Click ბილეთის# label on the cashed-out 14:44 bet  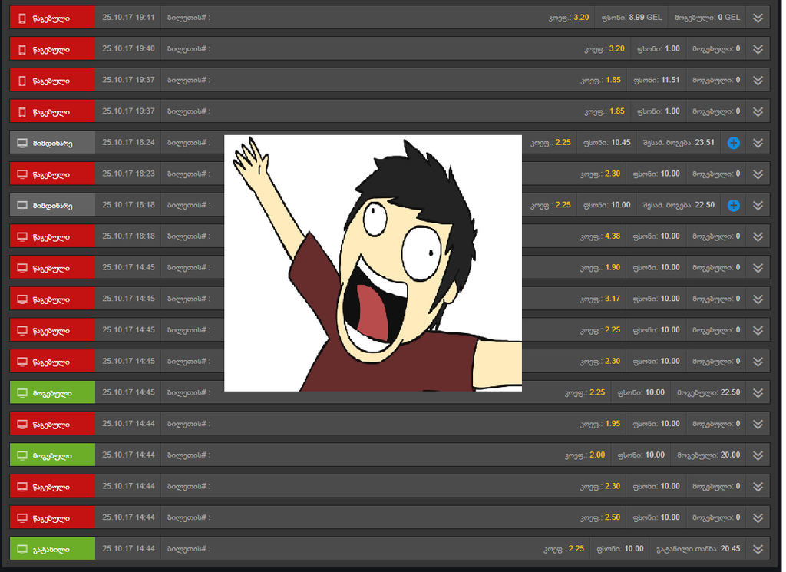pyautogui.click(x=189, y=549)
